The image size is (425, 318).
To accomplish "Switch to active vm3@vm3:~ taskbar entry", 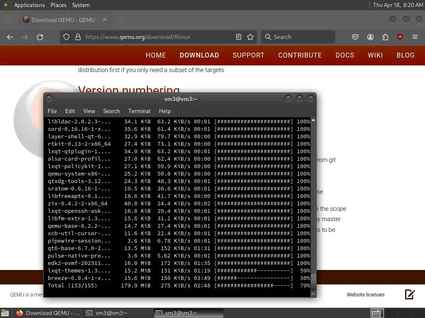I will 188,313.
